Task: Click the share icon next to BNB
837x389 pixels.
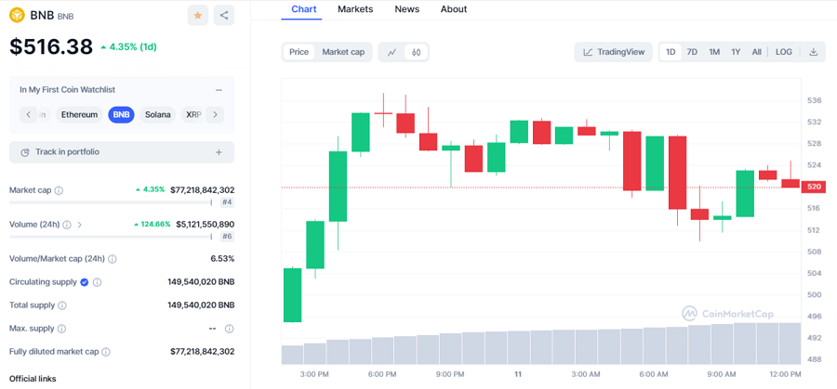Action: (224, 15)
